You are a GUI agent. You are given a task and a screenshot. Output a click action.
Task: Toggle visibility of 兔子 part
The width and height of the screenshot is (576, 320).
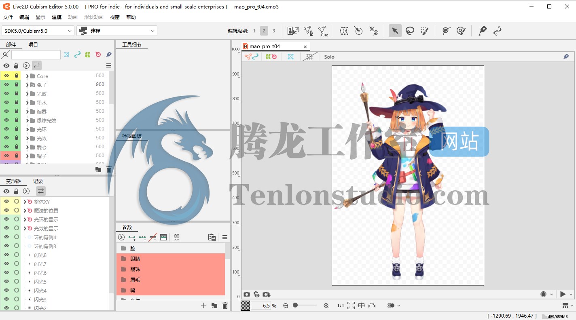point(6,84)
